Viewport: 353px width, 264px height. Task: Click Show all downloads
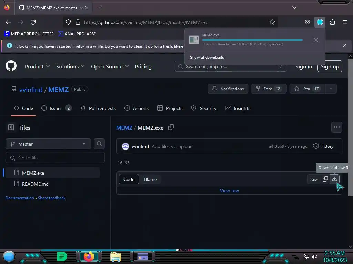[207, 57]
